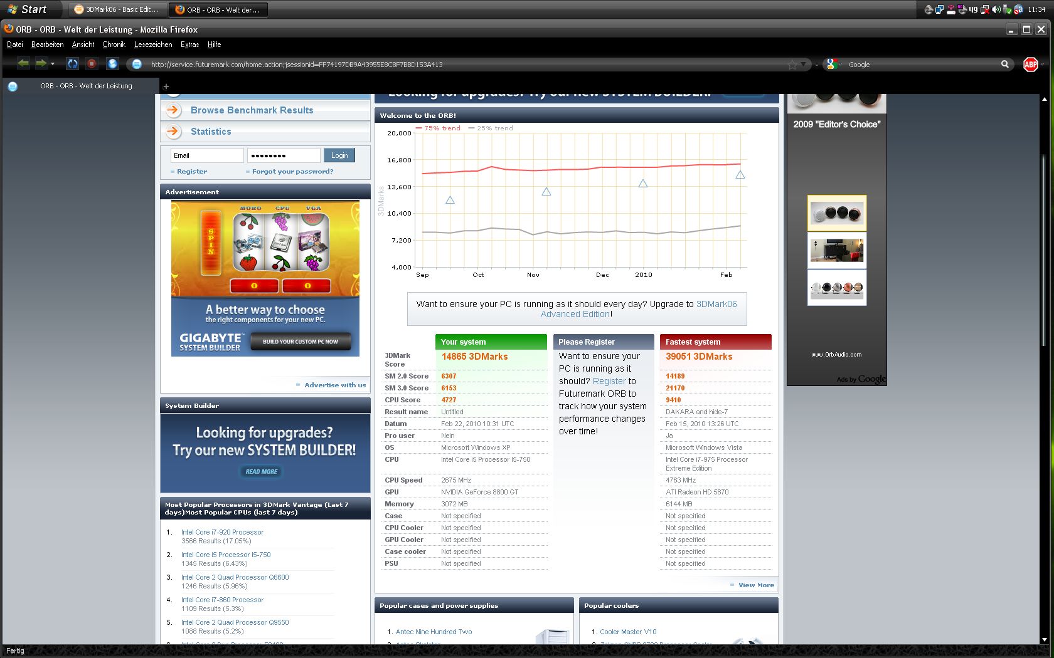The height and width of the screenshot is (658, 1054).
Task: Click the Feb data triangle on the chart
Action: pos(740,175)
